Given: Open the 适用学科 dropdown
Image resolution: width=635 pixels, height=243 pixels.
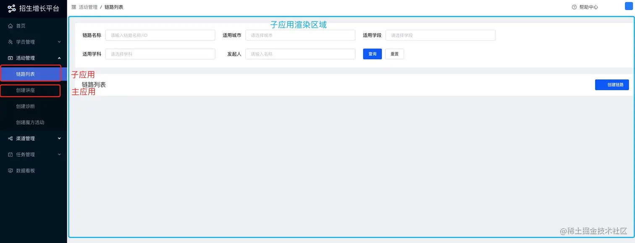Looking at the screenshot, I should click(x=160, y=54).
